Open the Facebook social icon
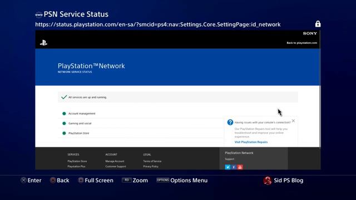This screenshot has height=200, width=356. (x=234, y=167)
